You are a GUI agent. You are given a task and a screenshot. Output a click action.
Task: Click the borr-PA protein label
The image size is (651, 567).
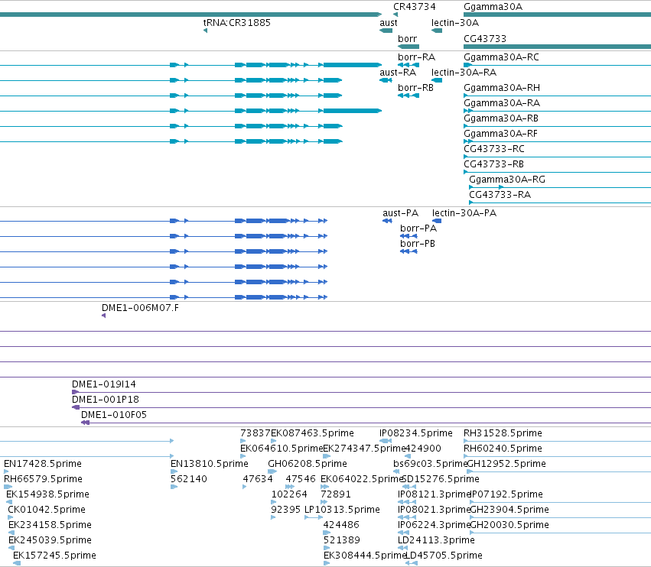pyautogui.click(x=418, y=228)
